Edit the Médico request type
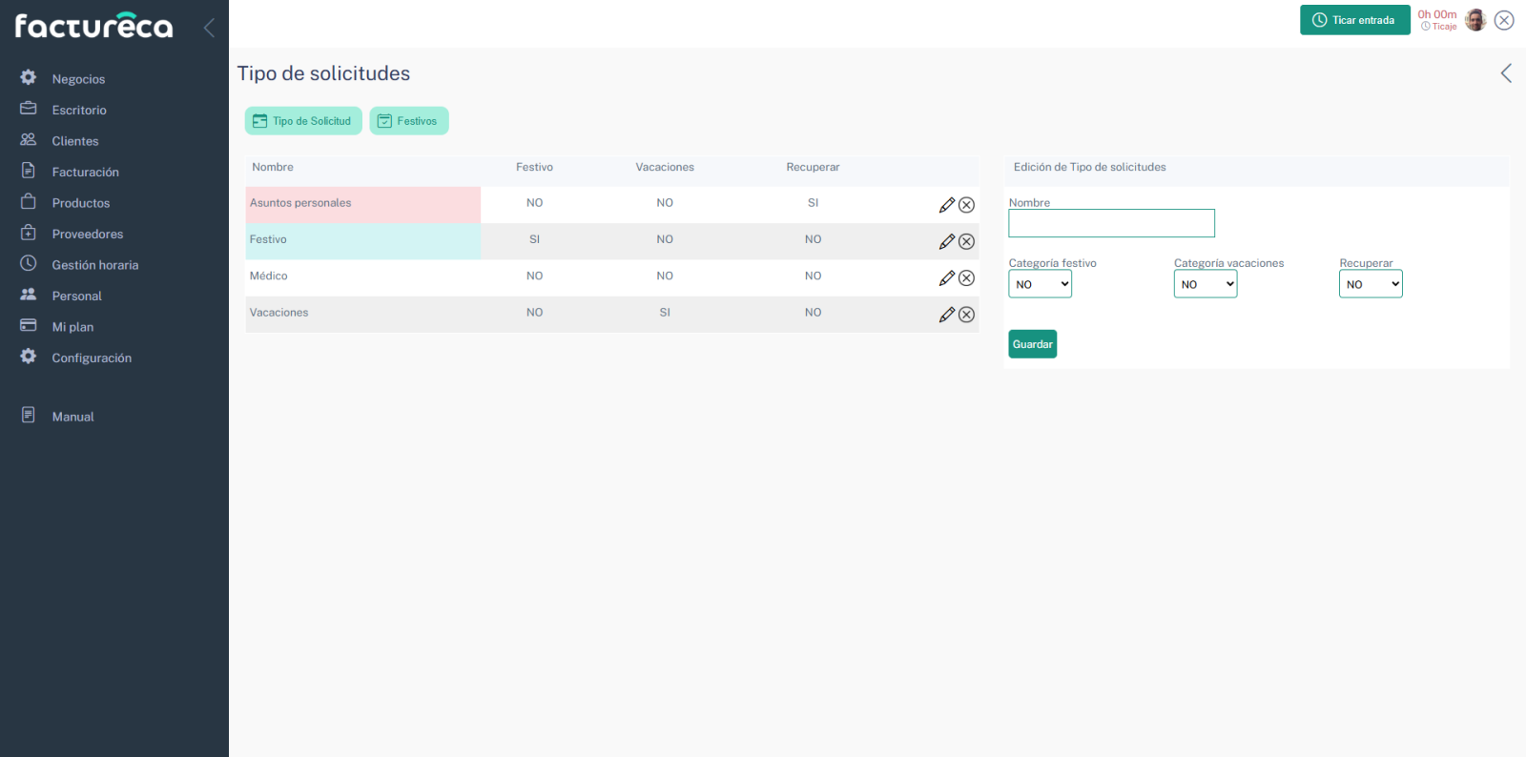This screenshot has width=1526, height=757. (946, 278)
